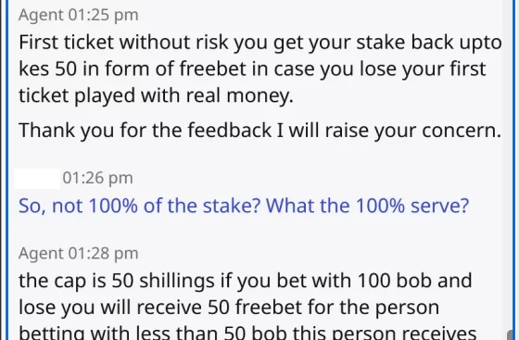Click 'What the 100% serve?' question text
519x340 pixels.
click(x=367, y=206)
